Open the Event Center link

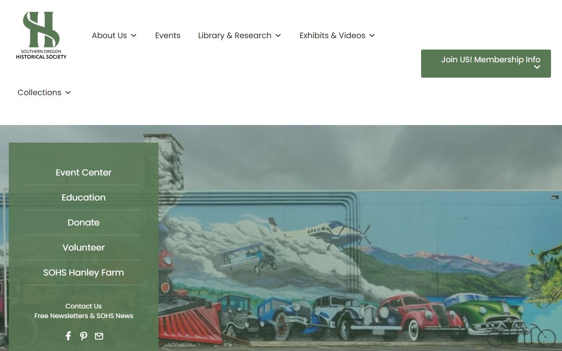(x=83, y=172)
